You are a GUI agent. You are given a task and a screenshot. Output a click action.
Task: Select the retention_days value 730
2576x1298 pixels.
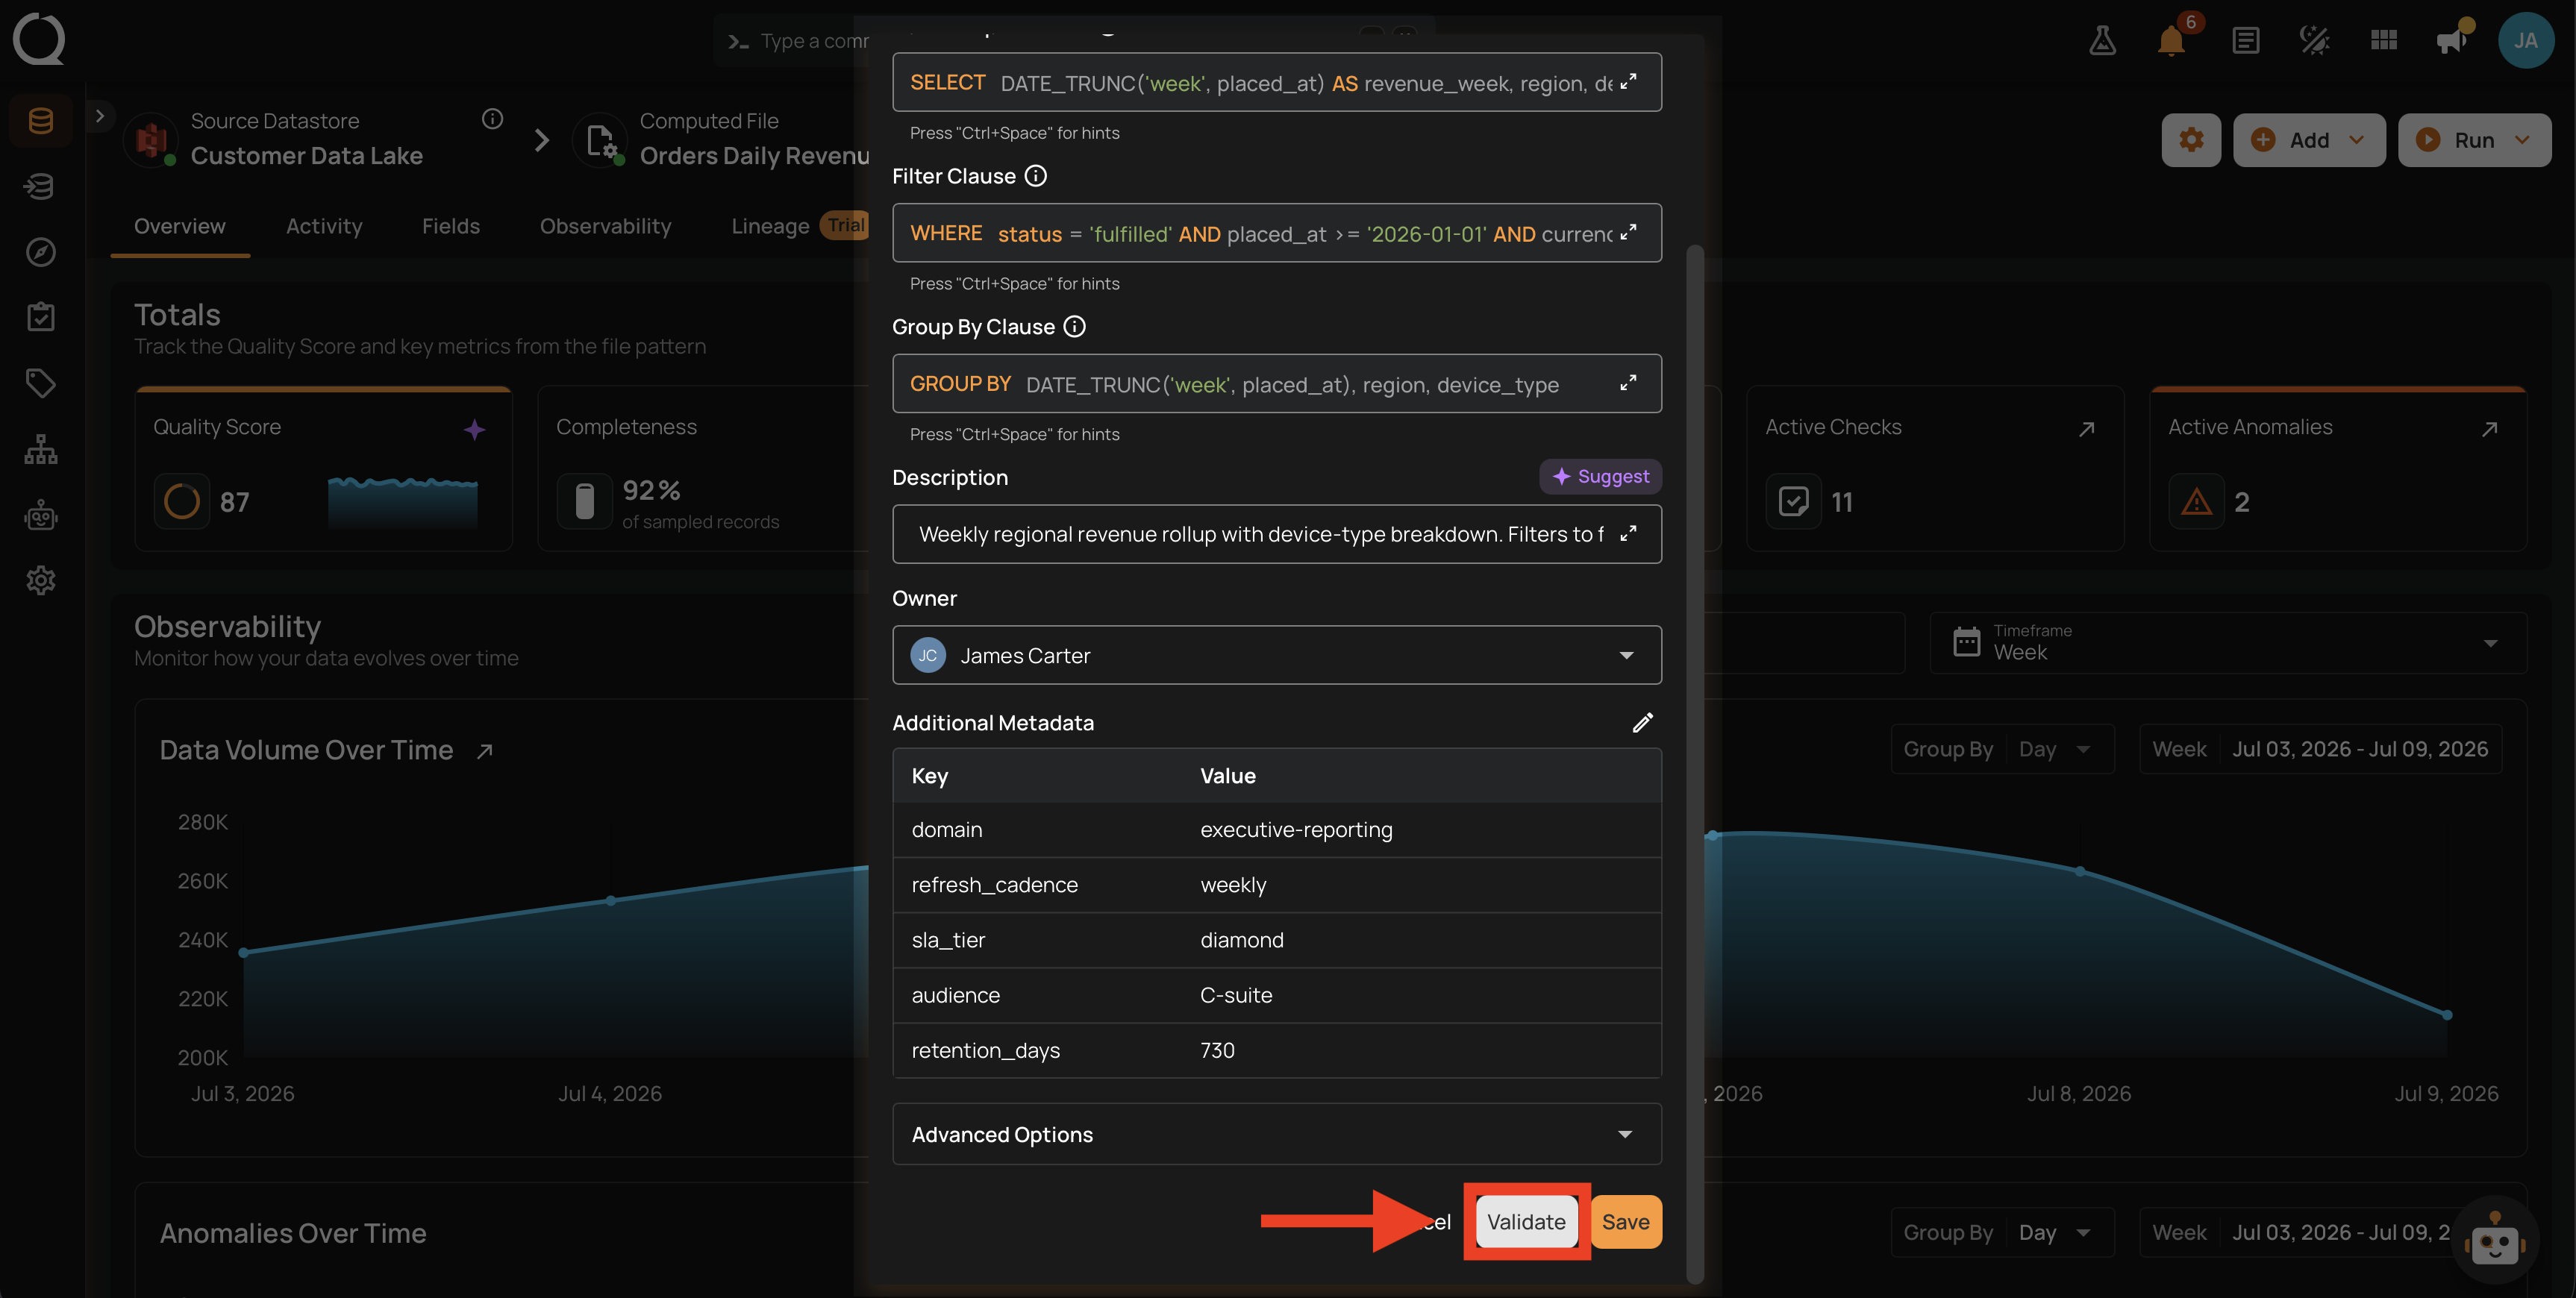tap(1217, 1051)
